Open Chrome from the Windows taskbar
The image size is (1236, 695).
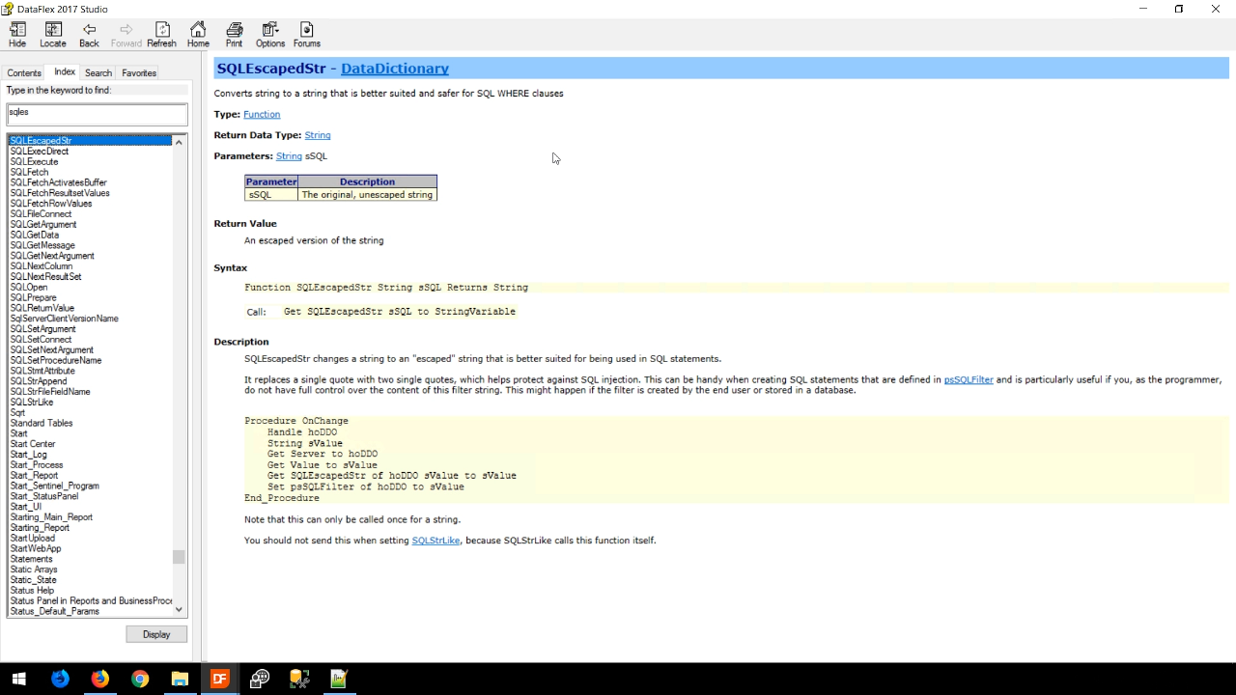[140, 679]
